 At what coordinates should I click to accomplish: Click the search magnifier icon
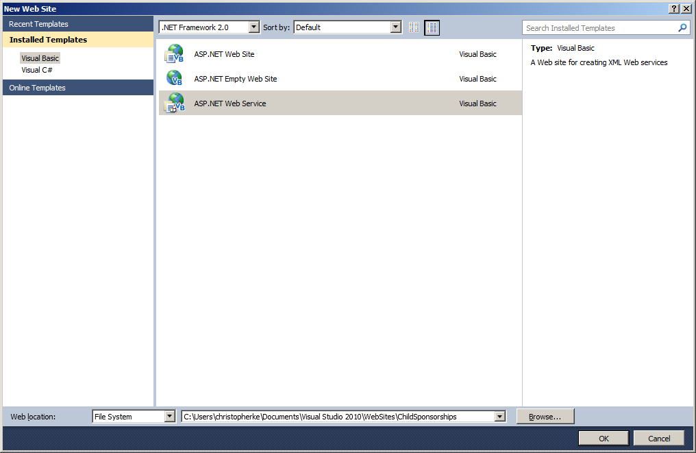(682, 28)
